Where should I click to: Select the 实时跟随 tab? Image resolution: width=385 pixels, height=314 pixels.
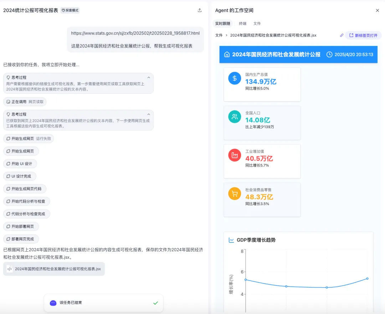[x=222, y=24]
